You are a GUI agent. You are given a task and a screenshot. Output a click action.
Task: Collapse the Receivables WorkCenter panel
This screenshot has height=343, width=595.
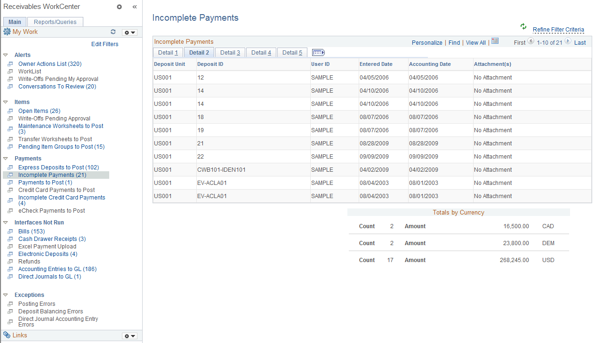[x=135, y=7]
